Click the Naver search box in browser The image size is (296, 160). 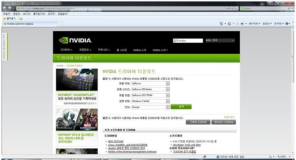click(264, 9)
